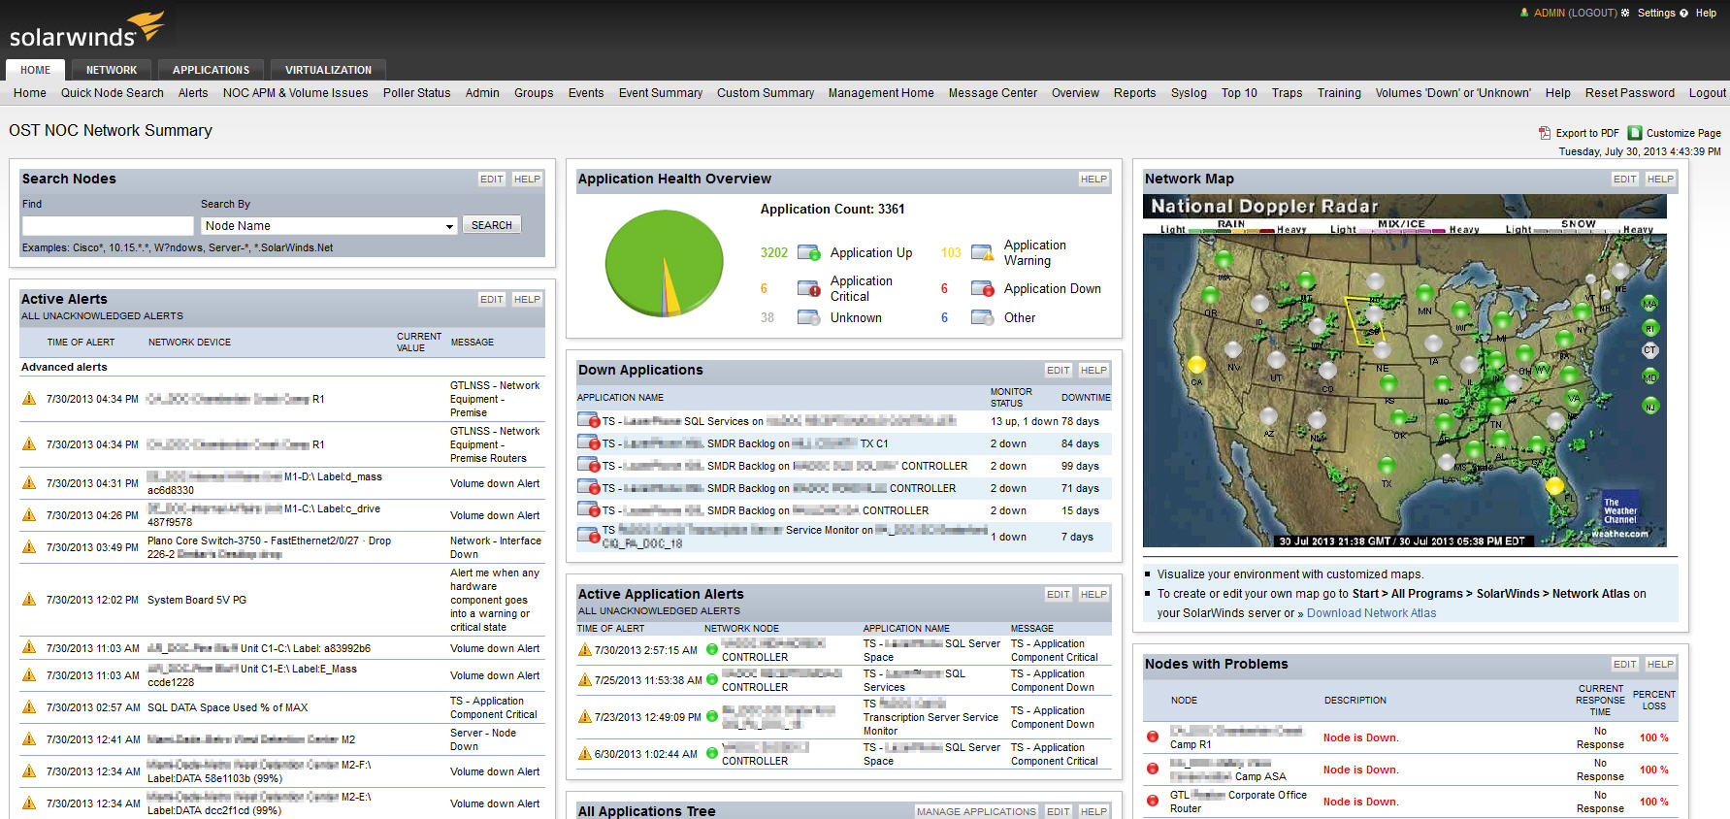Click the National Doppler Radar map

1404,371
